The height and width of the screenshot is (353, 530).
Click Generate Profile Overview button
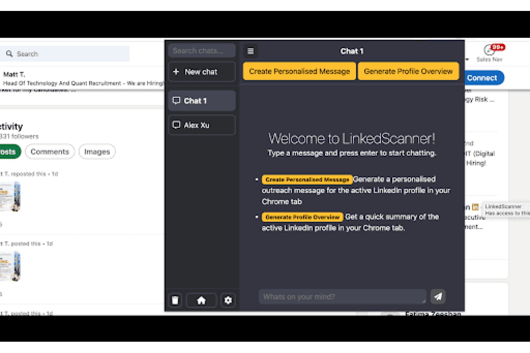[408, 71]
